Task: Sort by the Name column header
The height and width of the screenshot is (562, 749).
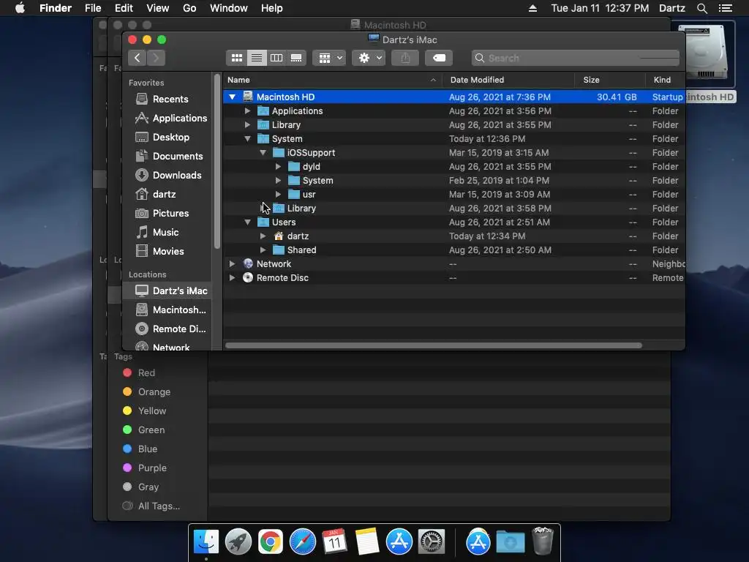Action: (333, 80)
